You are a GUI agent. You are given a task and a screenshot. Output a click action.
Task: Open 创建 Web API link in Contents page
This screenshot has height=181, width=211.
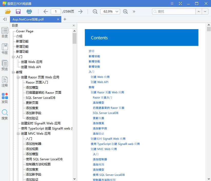[99, 82]
